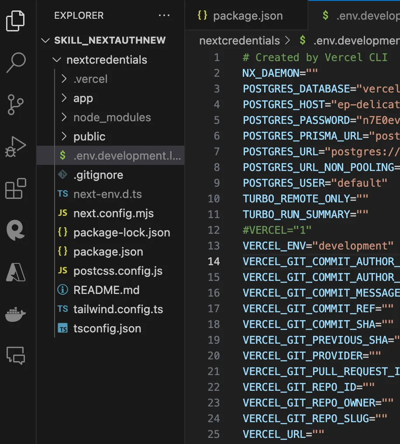Viewport: 400px width, 444px height.
Task: Collapse the SKILL_NEXTAUTHNEW root folder
Action: (109, 41)
